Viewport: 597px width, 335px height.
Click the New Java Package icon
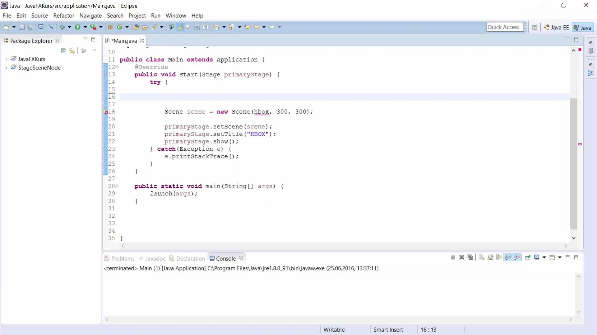[x=111, y=27]
